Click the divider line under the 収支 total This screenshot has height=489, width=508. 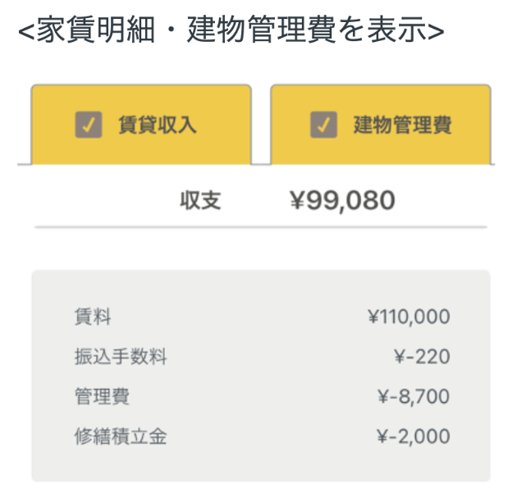point(261,226)
